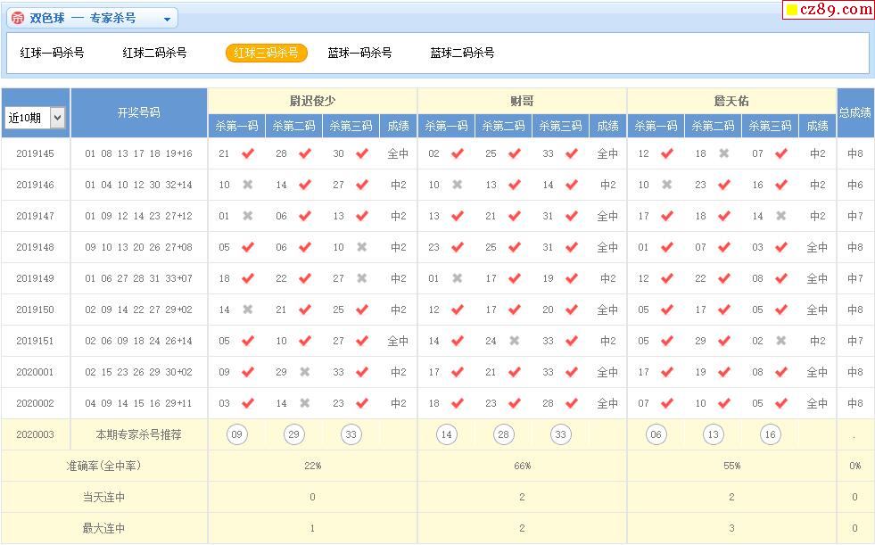This screenshot has width=875, height=545.
Task: Click expert name 詹天佑 header
Action: pos(731,101)
